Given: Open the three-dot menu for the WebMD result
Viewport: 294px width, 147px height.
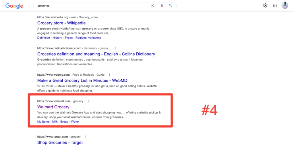Looking at the screenshot, I should click(x=110, y=75).
